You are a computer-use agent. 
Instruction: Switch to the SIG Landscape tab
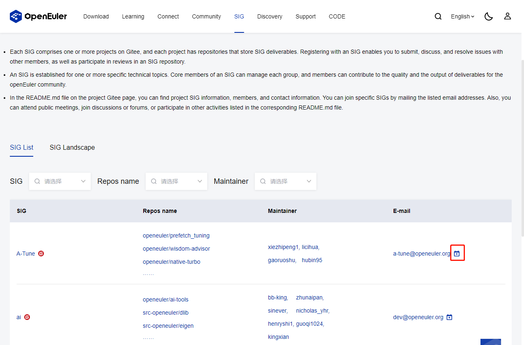[72, 148]
